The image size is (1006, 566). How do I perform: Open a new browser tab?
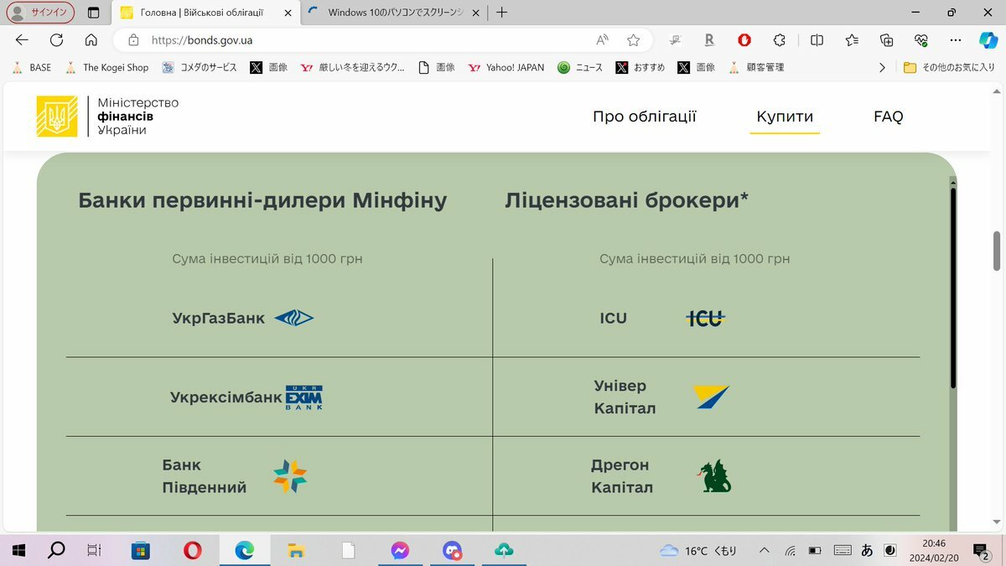pyautogui.click(x=501, y=13)
